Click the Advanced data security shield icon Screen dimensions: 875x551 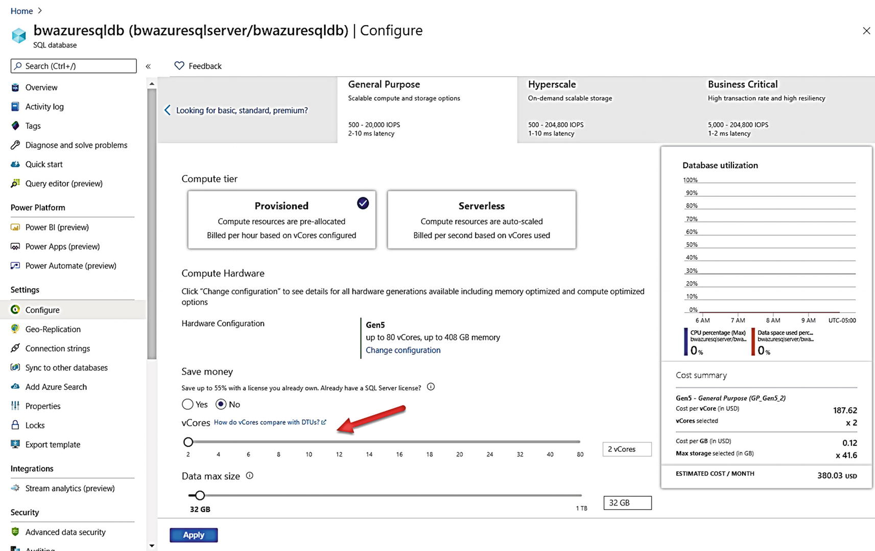point(15,532)
